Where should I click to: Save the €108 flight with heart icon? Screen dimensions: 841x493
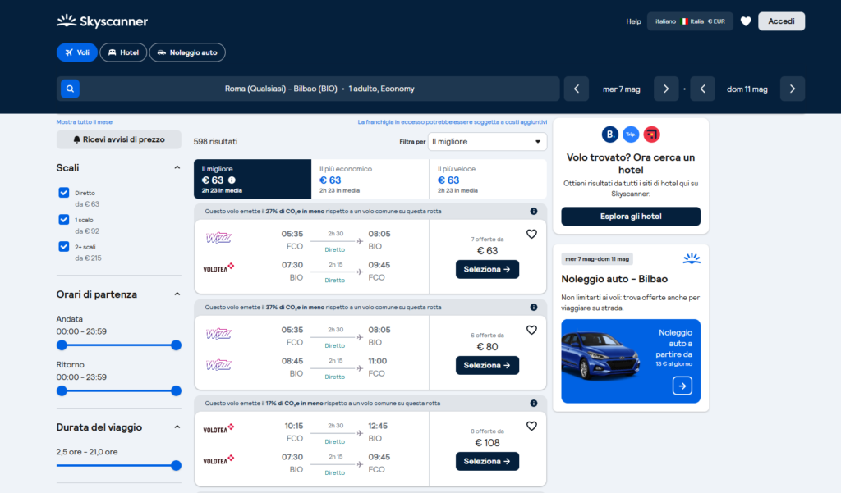(x=531, y=426)
